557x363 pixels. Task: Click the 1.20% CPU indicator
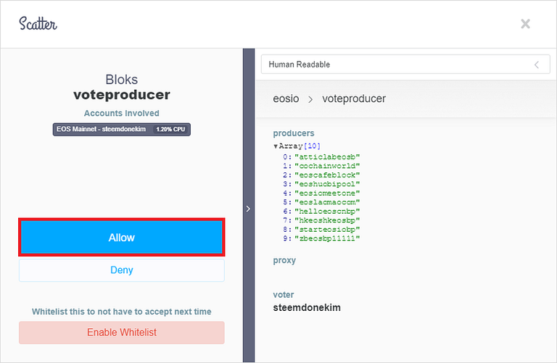coord(170,129)
